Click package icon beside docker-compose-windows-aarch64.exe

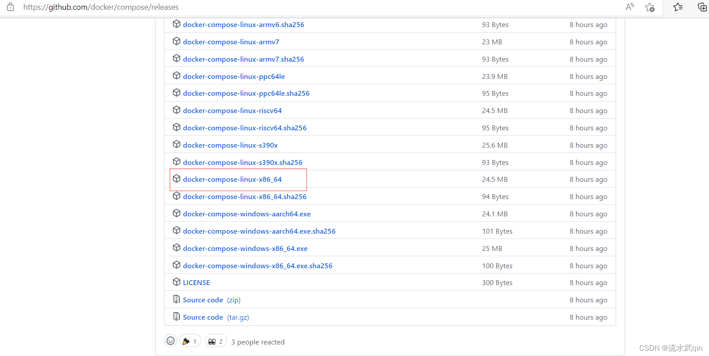(x=176, y=213)
